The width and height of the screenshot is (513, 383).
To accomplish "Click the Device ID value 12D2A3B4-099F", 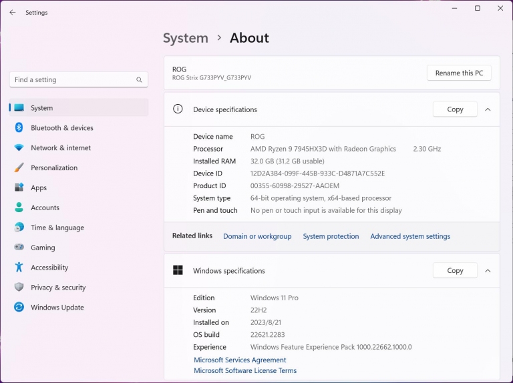I will 317,173.
